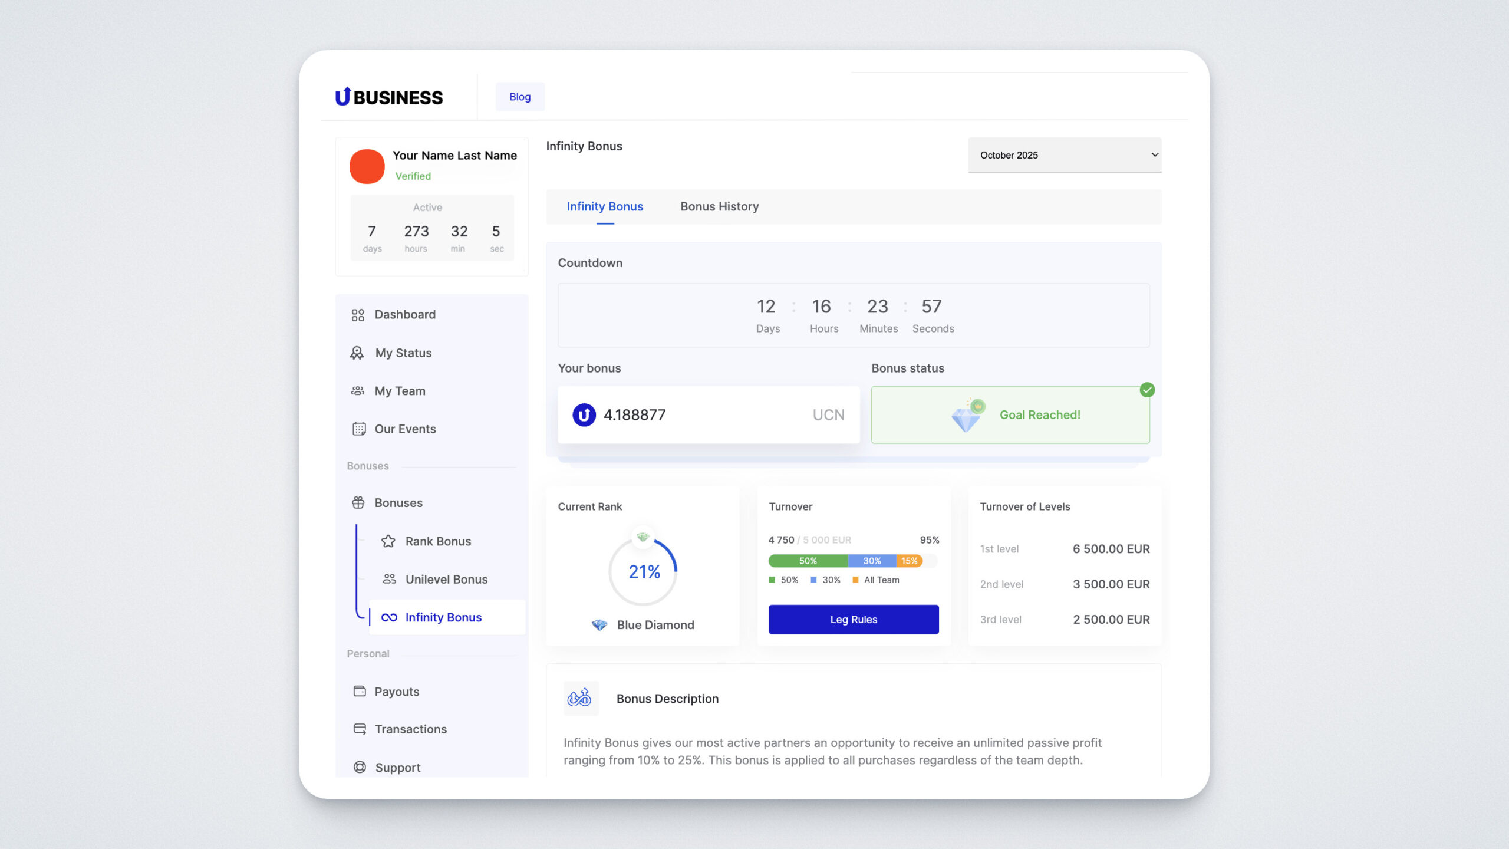Click the My Status ribbon icon
1509x849 pixels.
tap(357, 353)
